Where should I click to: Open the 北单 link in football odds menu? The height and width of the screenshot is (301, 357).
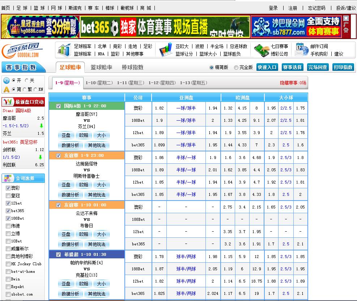[x=102, y=46]
